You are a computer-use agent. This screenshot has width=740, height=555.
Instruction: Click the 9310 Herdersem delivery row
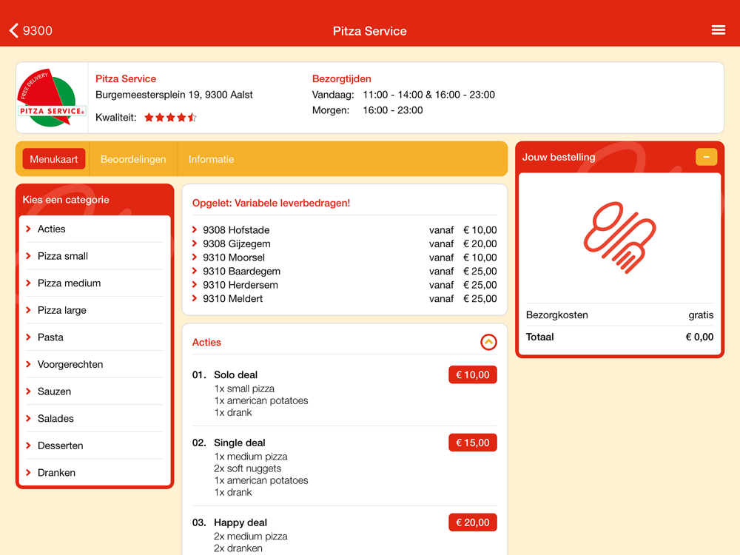(345, 285)
